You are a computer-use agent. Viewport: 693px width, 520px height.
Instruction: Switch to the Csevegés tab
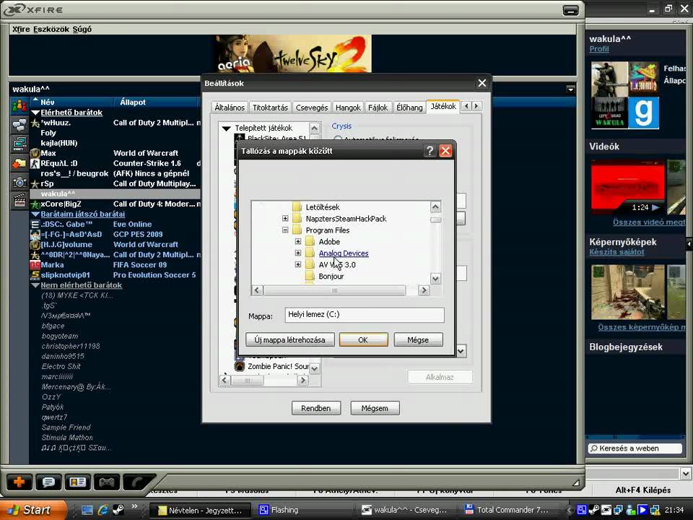coord(312,108)
